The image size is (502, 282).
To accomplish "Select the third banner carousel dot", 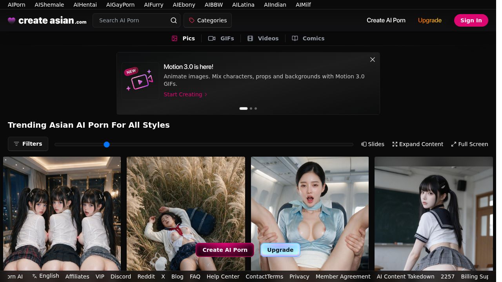I will [x=256, y=108].
